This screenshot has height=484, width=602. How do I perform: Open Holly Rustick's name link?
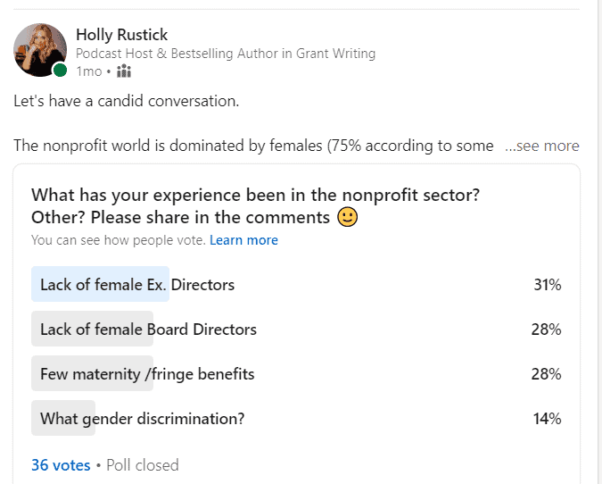(121, 35)
